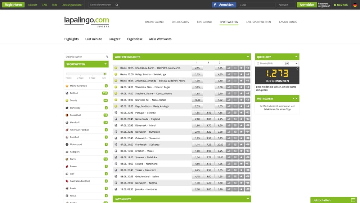Expand the Last Minute section
The image size is (360, 203).
(248, 199)
